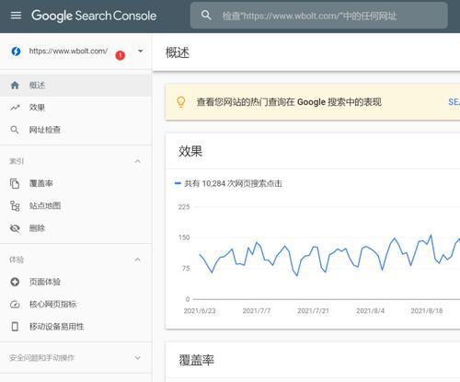Click the pages icon beside 覆盖率
The height and width of the screenshot is (382, 460).
click(x=15, y=183)
